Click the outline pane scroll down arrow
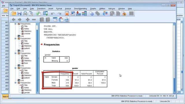Image resolution: width=185 pixels, height=104 pixels. point(37,93)
